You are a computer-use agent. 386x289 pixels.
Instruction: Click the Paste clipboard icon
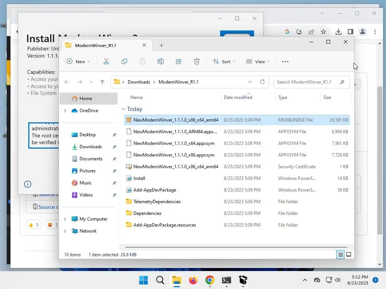[142, 61]
